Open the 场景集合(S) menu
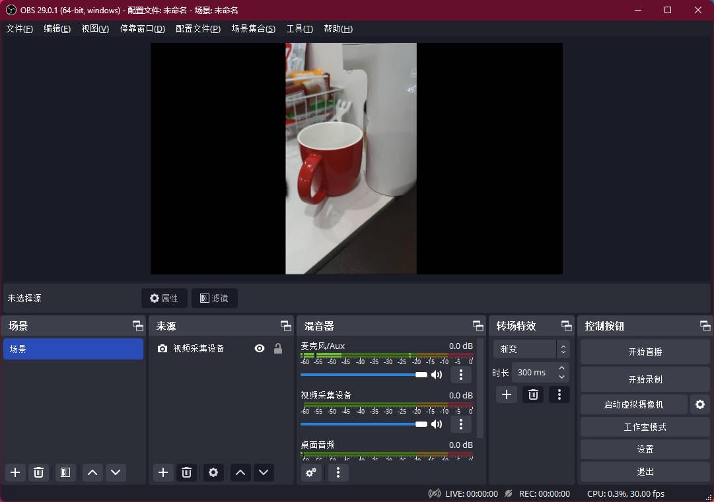The width and height of the screenshot is (714, 502). (253, 28)
